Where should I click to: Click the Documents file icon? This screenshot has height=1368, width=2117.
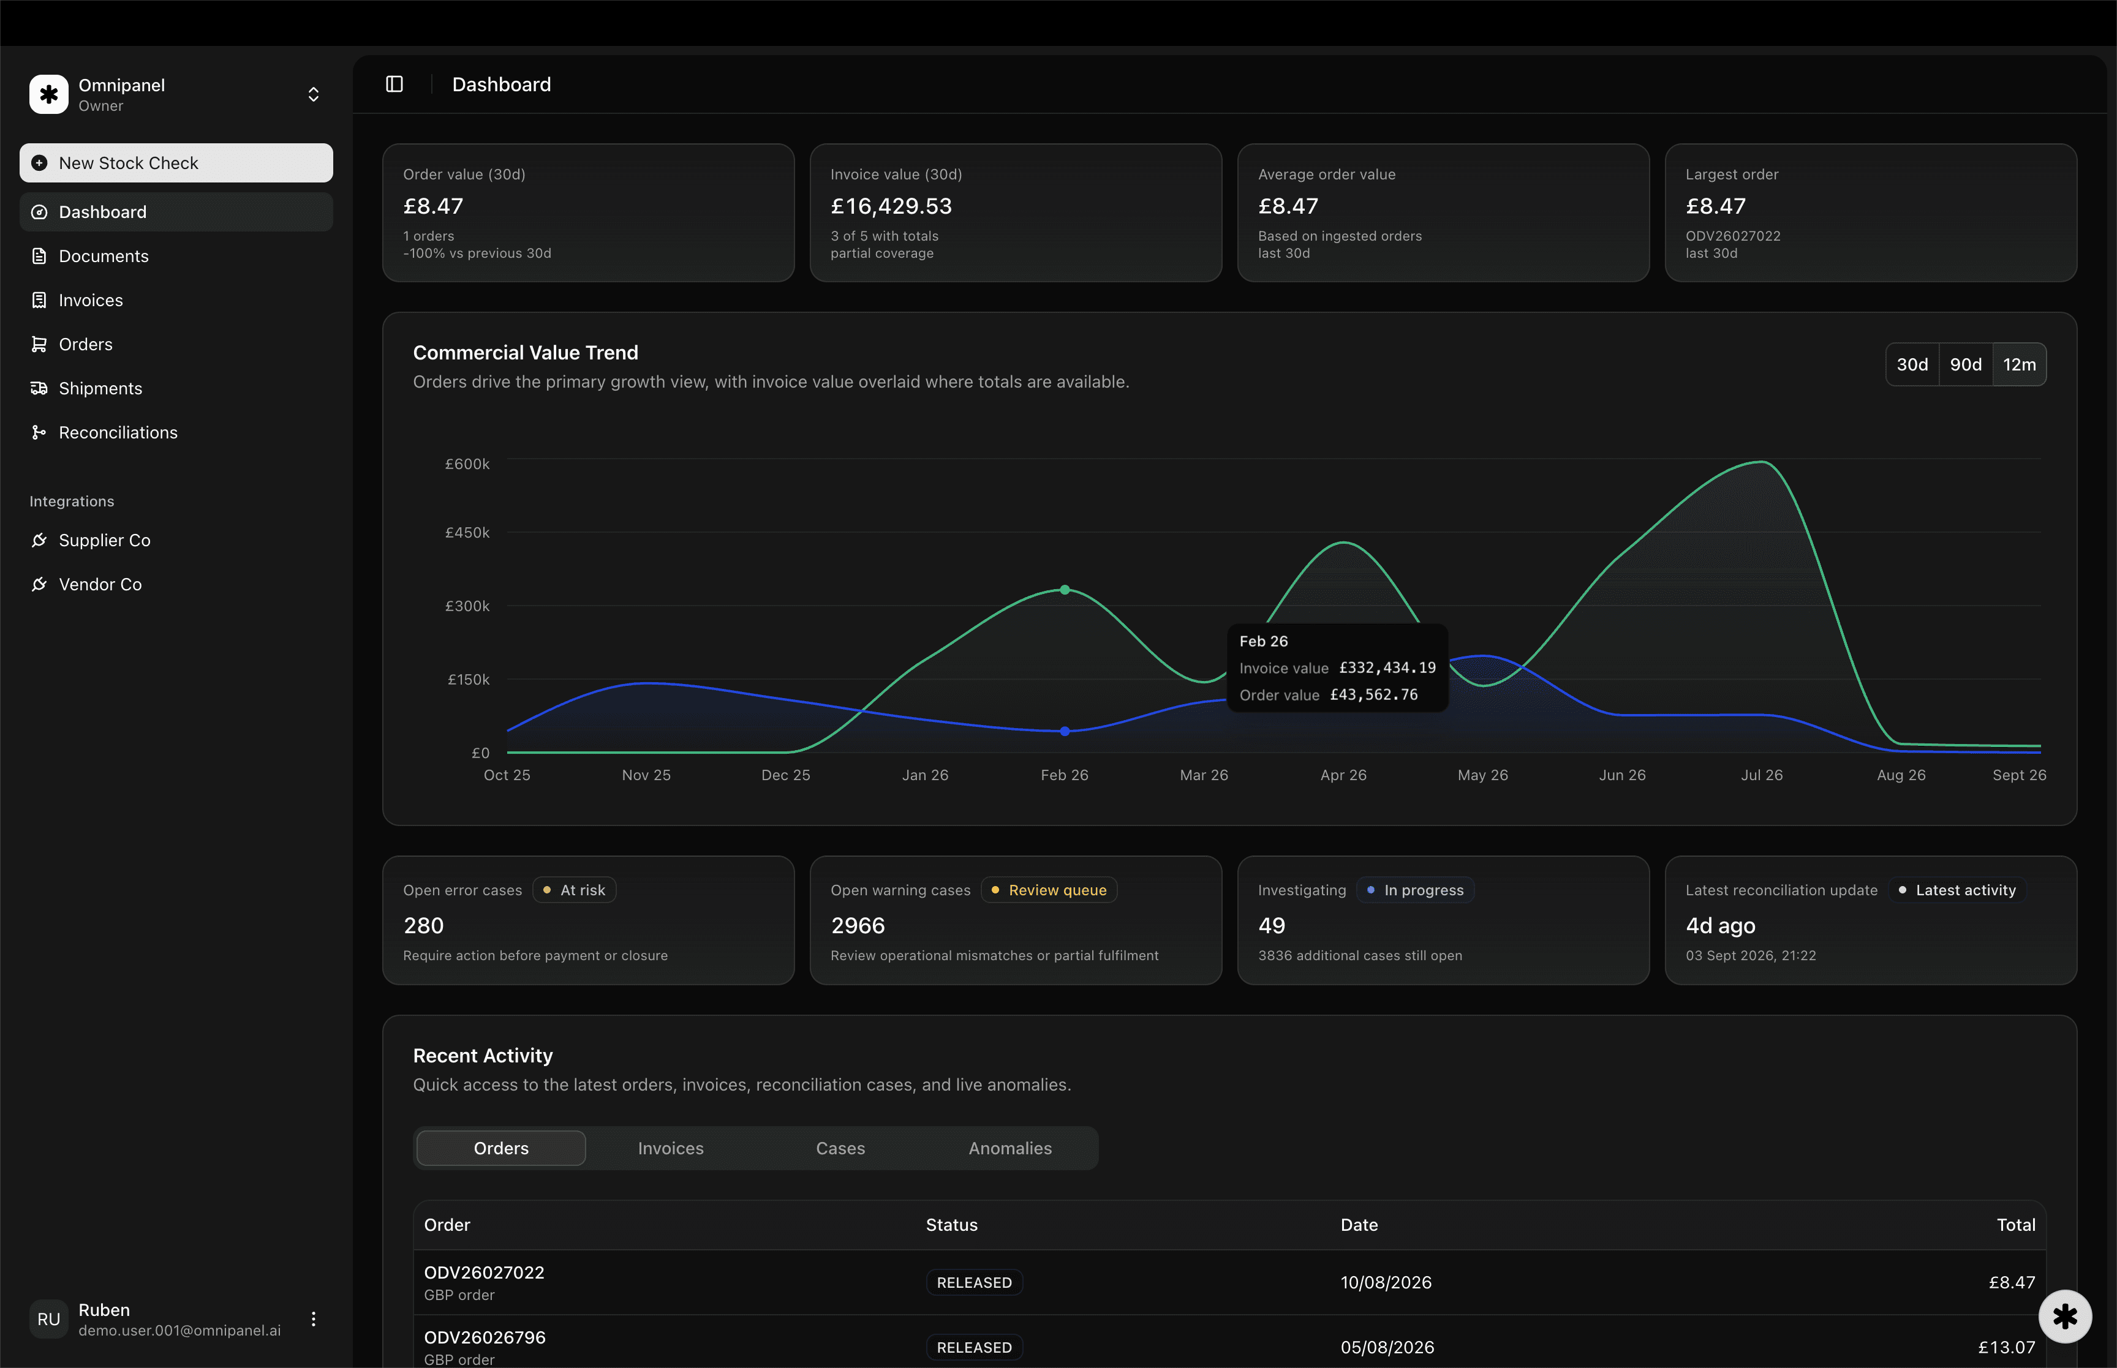tap(39, 256)
